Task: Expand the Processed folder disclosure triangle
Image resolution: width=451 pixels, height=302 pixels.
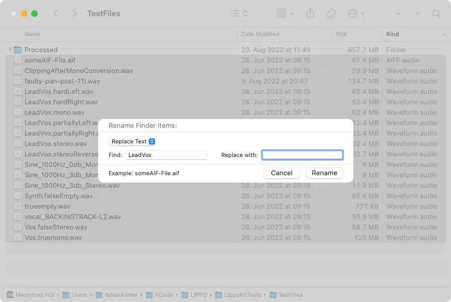Action: [x=9, y=50]
